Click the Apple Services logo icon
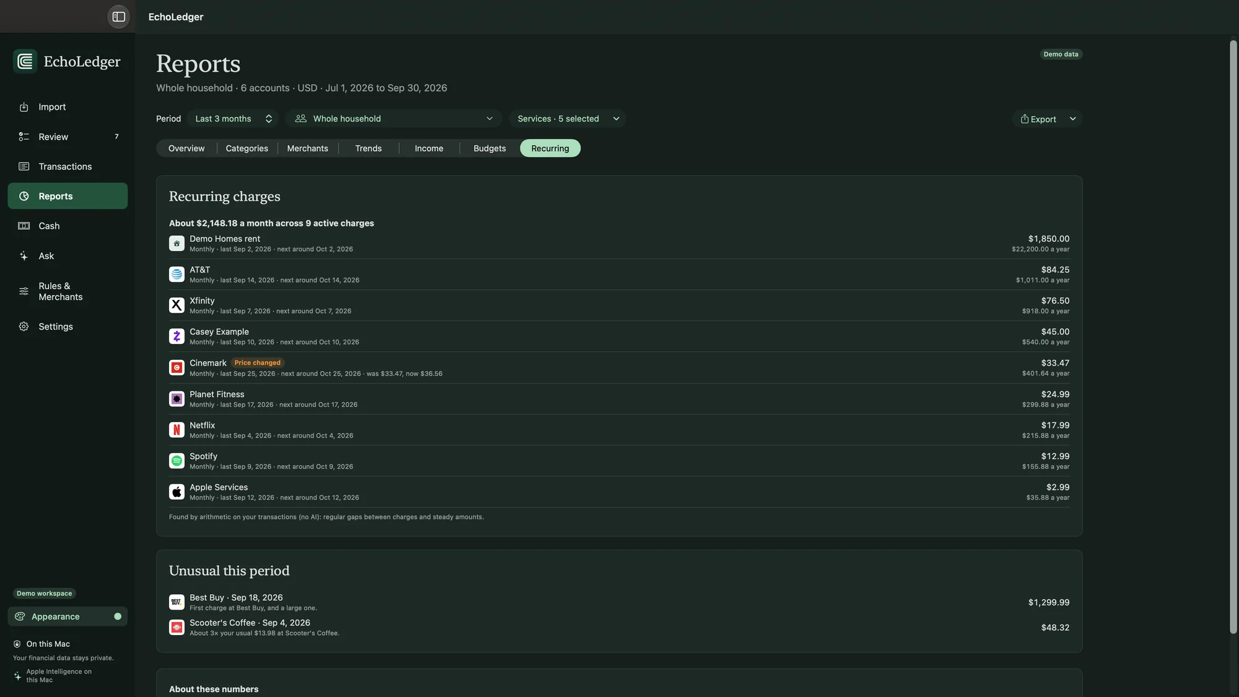 coord(177,491)
